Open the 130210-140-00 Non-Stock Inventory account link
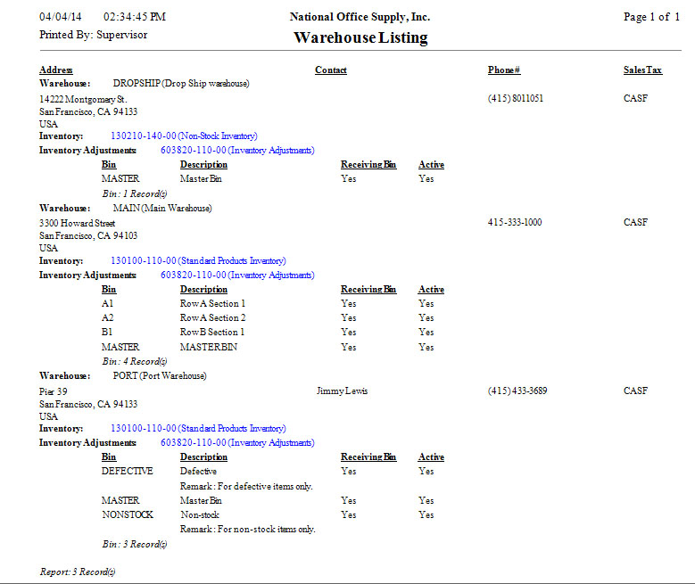 [x=183, y=136]
